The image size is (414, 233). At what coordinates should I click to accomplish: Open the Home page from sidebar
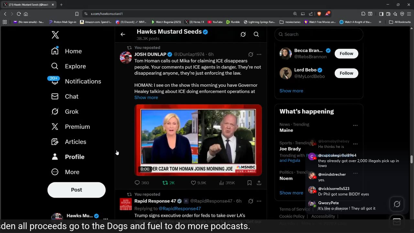click(x=67, y=51)
